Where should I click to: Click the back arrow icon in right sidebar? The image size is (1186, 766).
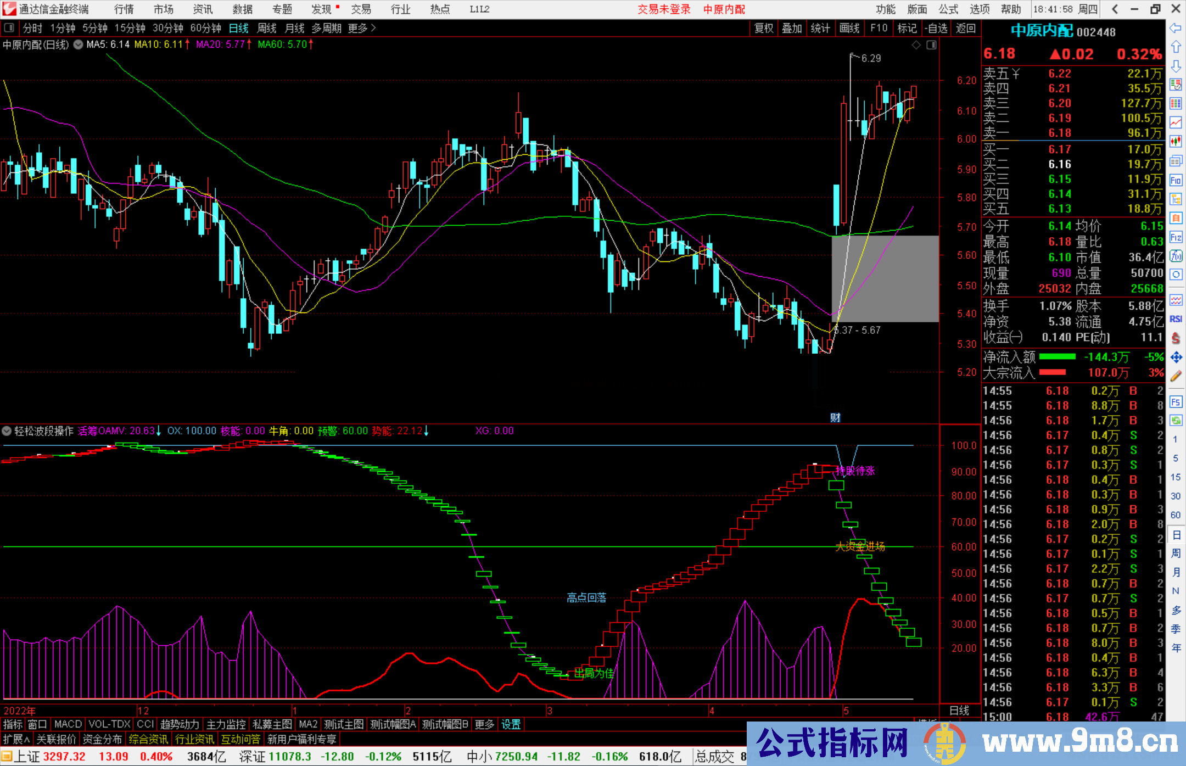click(1176, 28)
